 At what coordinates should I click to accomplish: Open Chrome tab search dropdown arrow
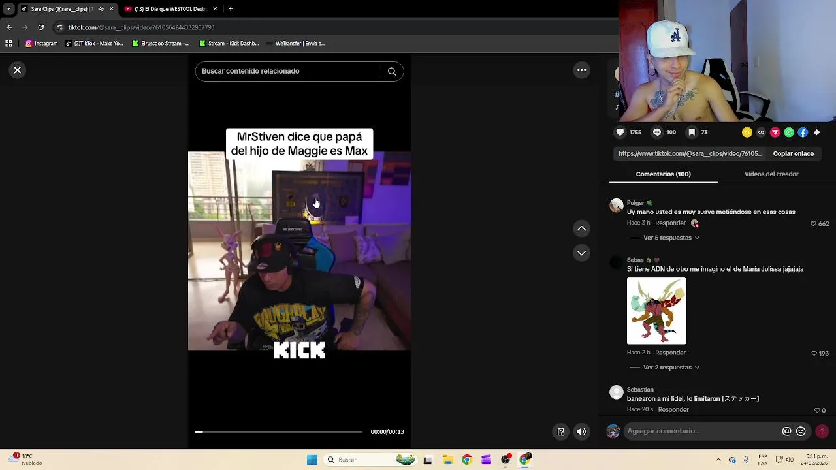click(8, 9)
